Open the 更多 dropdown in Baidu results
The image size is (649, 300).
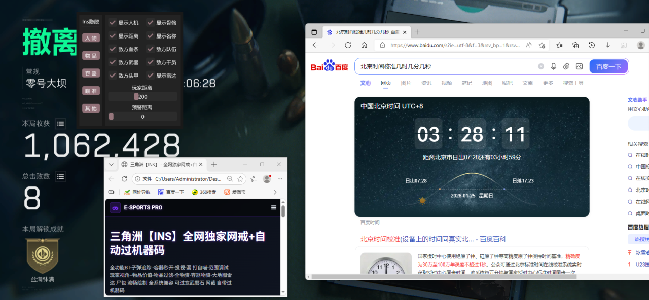[x=547, y=83]
